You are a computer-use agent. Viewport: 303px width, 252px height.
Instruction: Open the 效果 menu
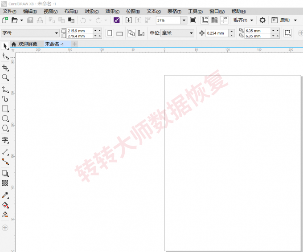tap(112, 12)
